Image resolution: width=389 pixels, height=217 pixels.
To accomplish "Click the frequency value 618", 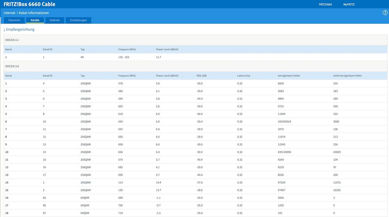I will click(x=121, y=114).
